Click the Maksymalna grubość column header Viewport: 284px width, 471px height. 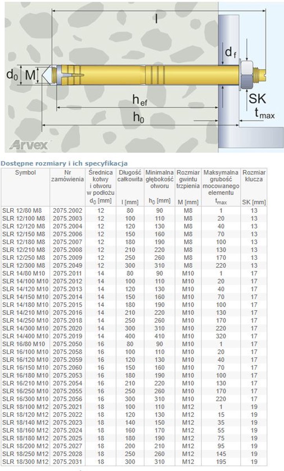coord(221,183)
